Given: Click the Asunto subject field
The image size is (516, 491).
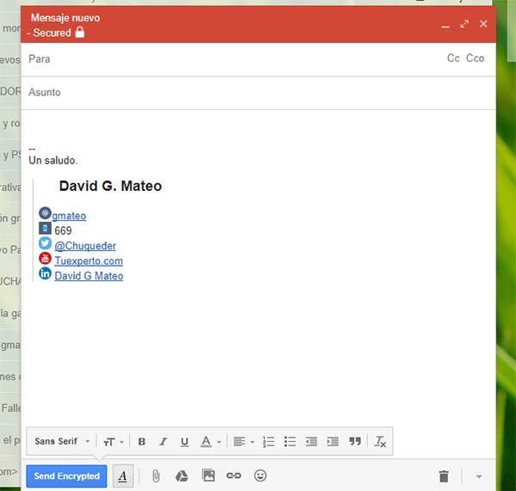Looking at the screenshot, I should click(258, 93).
